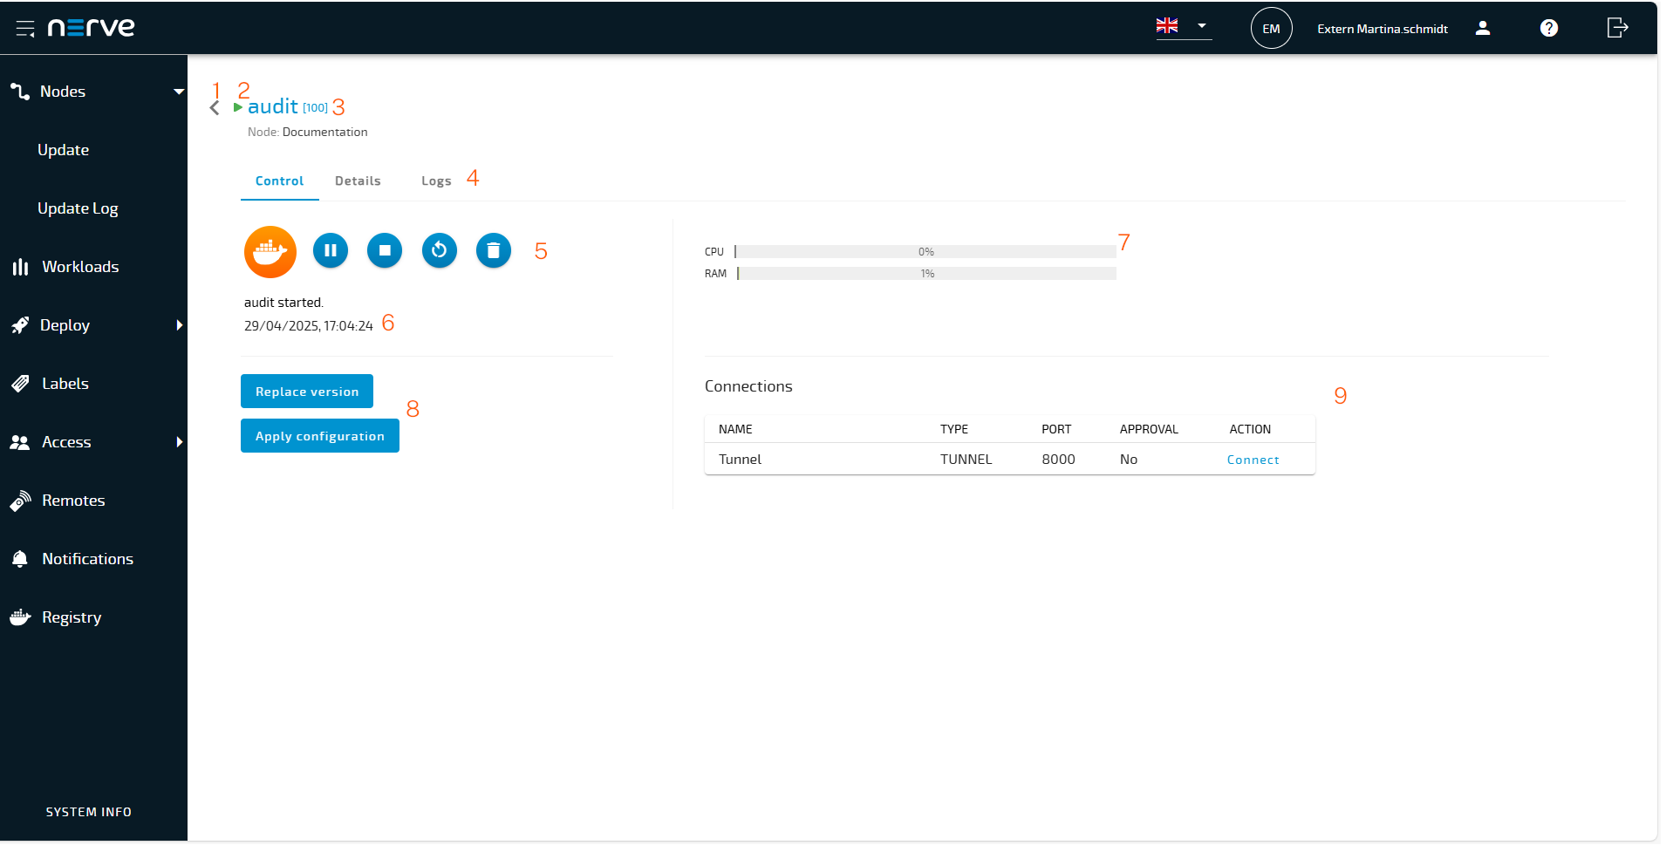Pause the audit workload
1666x852 pixels.
(330, 250)
